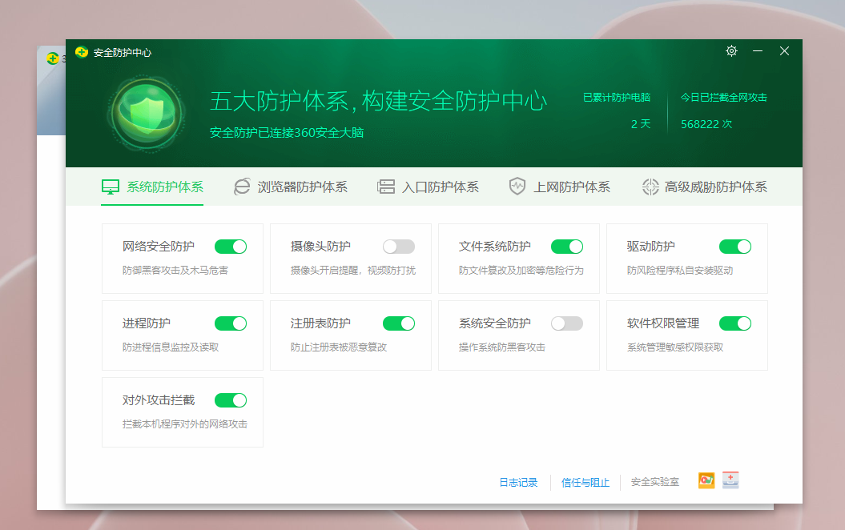Toggle 驱动防护 off

tap(735, 247)
